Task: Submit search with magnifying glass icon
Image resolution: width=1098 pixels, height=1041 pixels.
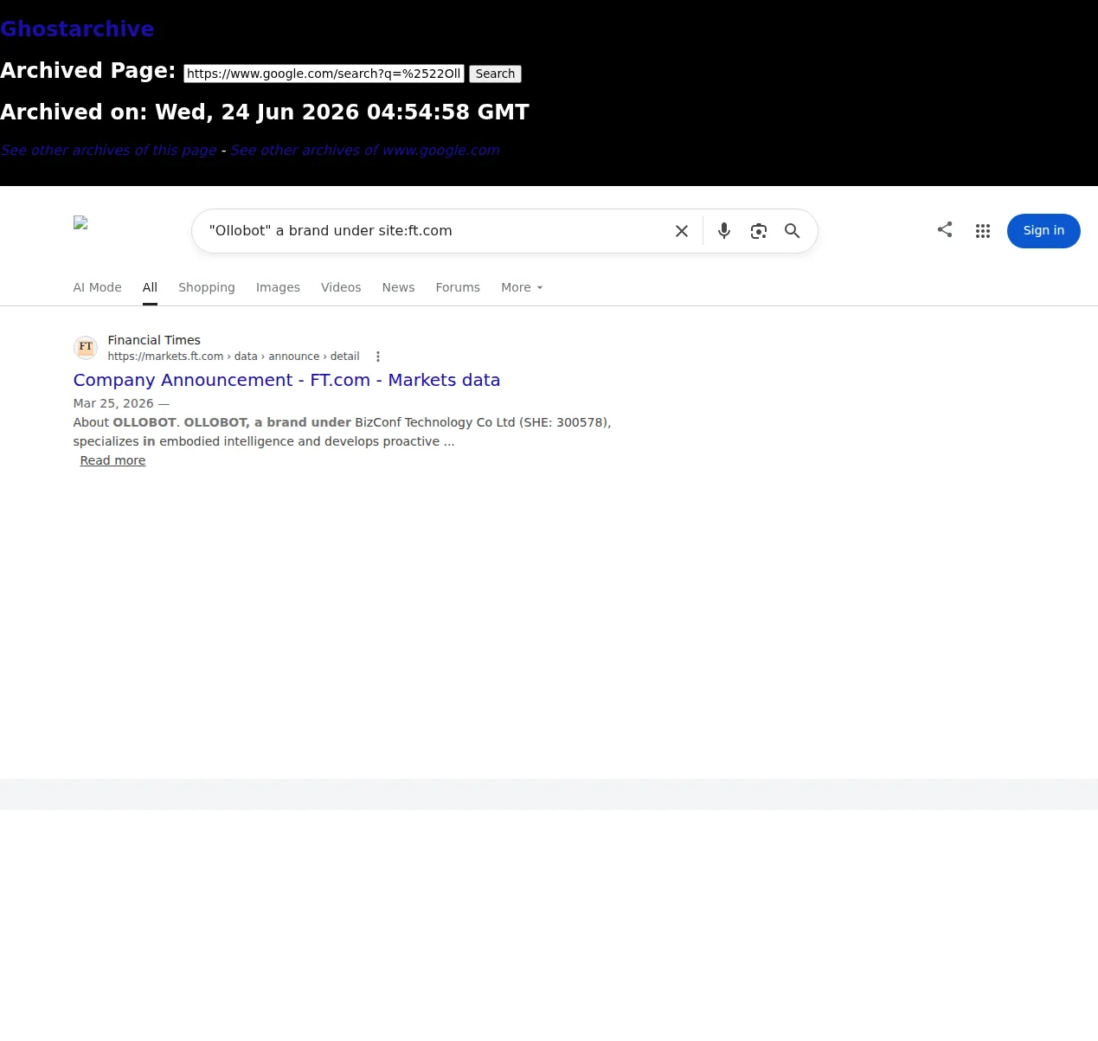Action: point(792,231)
